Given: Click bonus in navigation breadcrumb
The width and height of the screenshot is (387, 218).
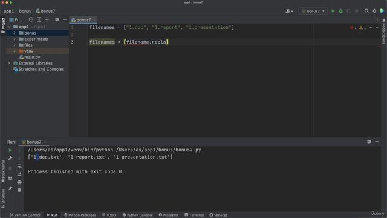Looking at the screenshot, I should point(25,11).
